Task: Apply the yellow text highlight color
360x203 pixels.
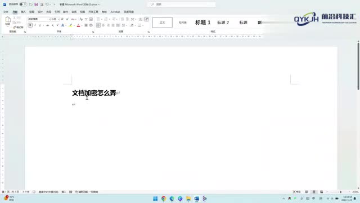Action: coord(71,25)
